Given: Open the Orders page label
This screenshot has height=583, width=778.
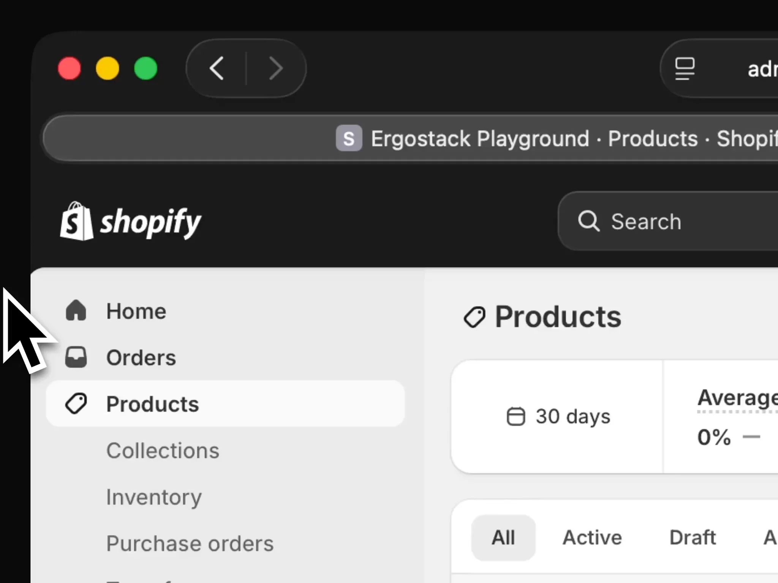Looking at the screenshot, I should tap(141, 358).
